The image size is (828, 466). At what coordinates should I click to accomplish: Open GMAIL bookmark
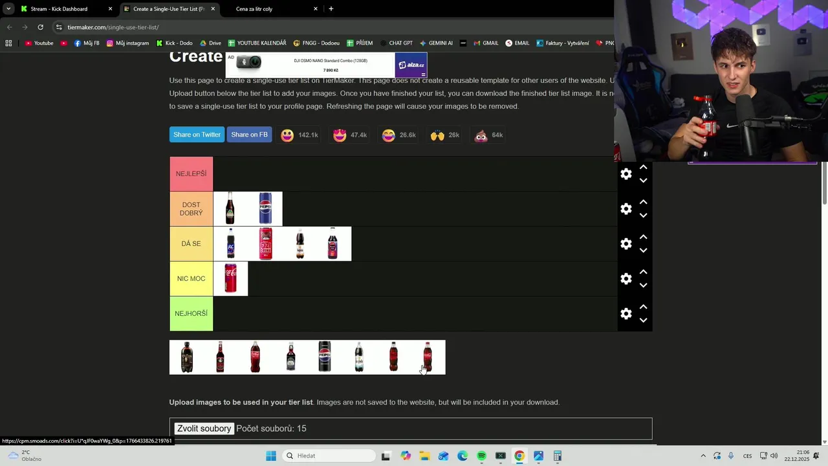click(486, 43)
